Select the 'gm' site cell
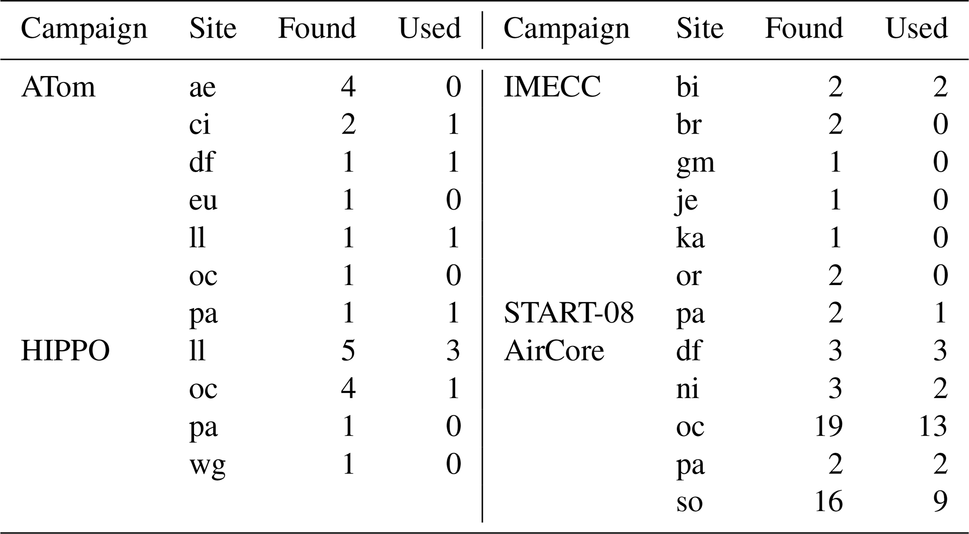This screenshot has height=534, width=969. 695,163
